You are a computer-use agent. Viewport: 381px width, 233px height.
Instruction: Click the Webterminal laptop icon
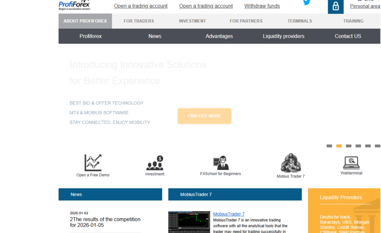(x=351, y=163)
